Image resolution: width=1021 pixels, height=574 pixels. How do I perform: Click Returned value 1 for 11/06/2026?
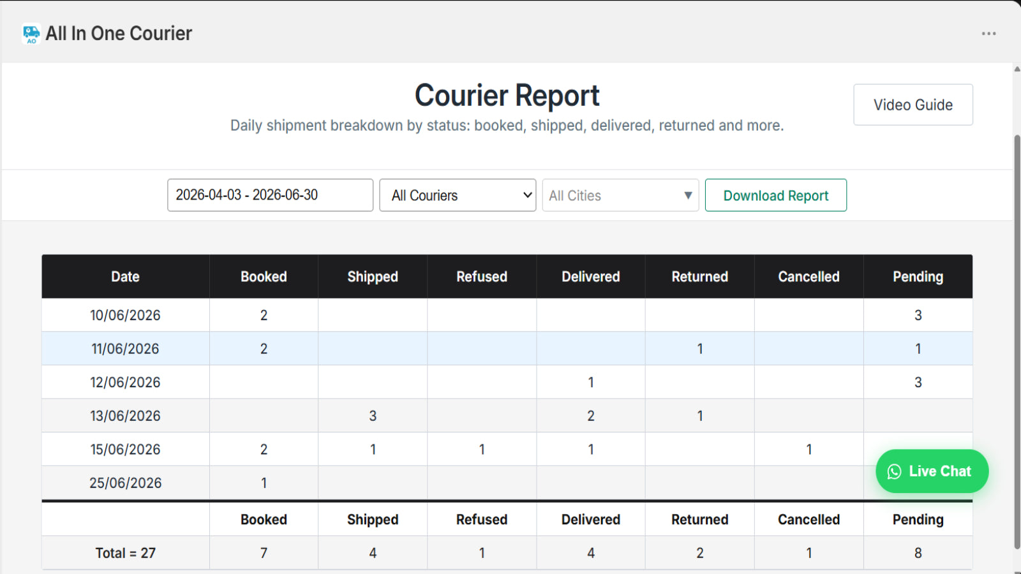pyautogui.click(x=700, y=349)
